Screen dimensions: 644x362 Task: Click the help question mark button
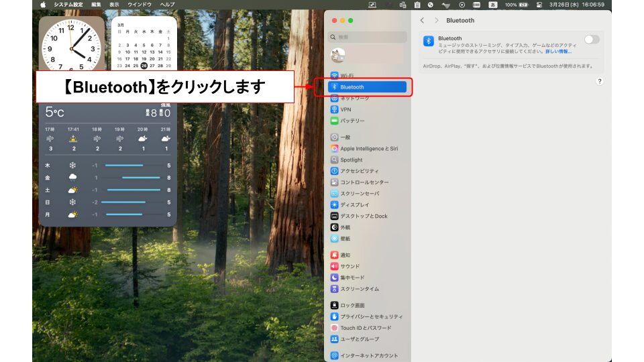click(x=599, y=81)
